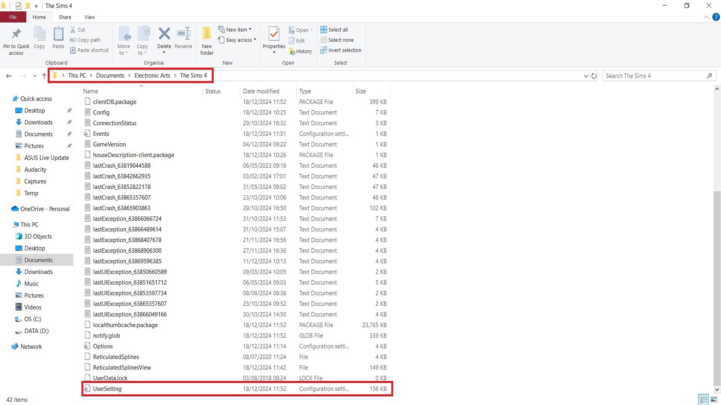Switch to large thumbnails view
Viewport: 721px width, 405px height.
tap(714, 400)
